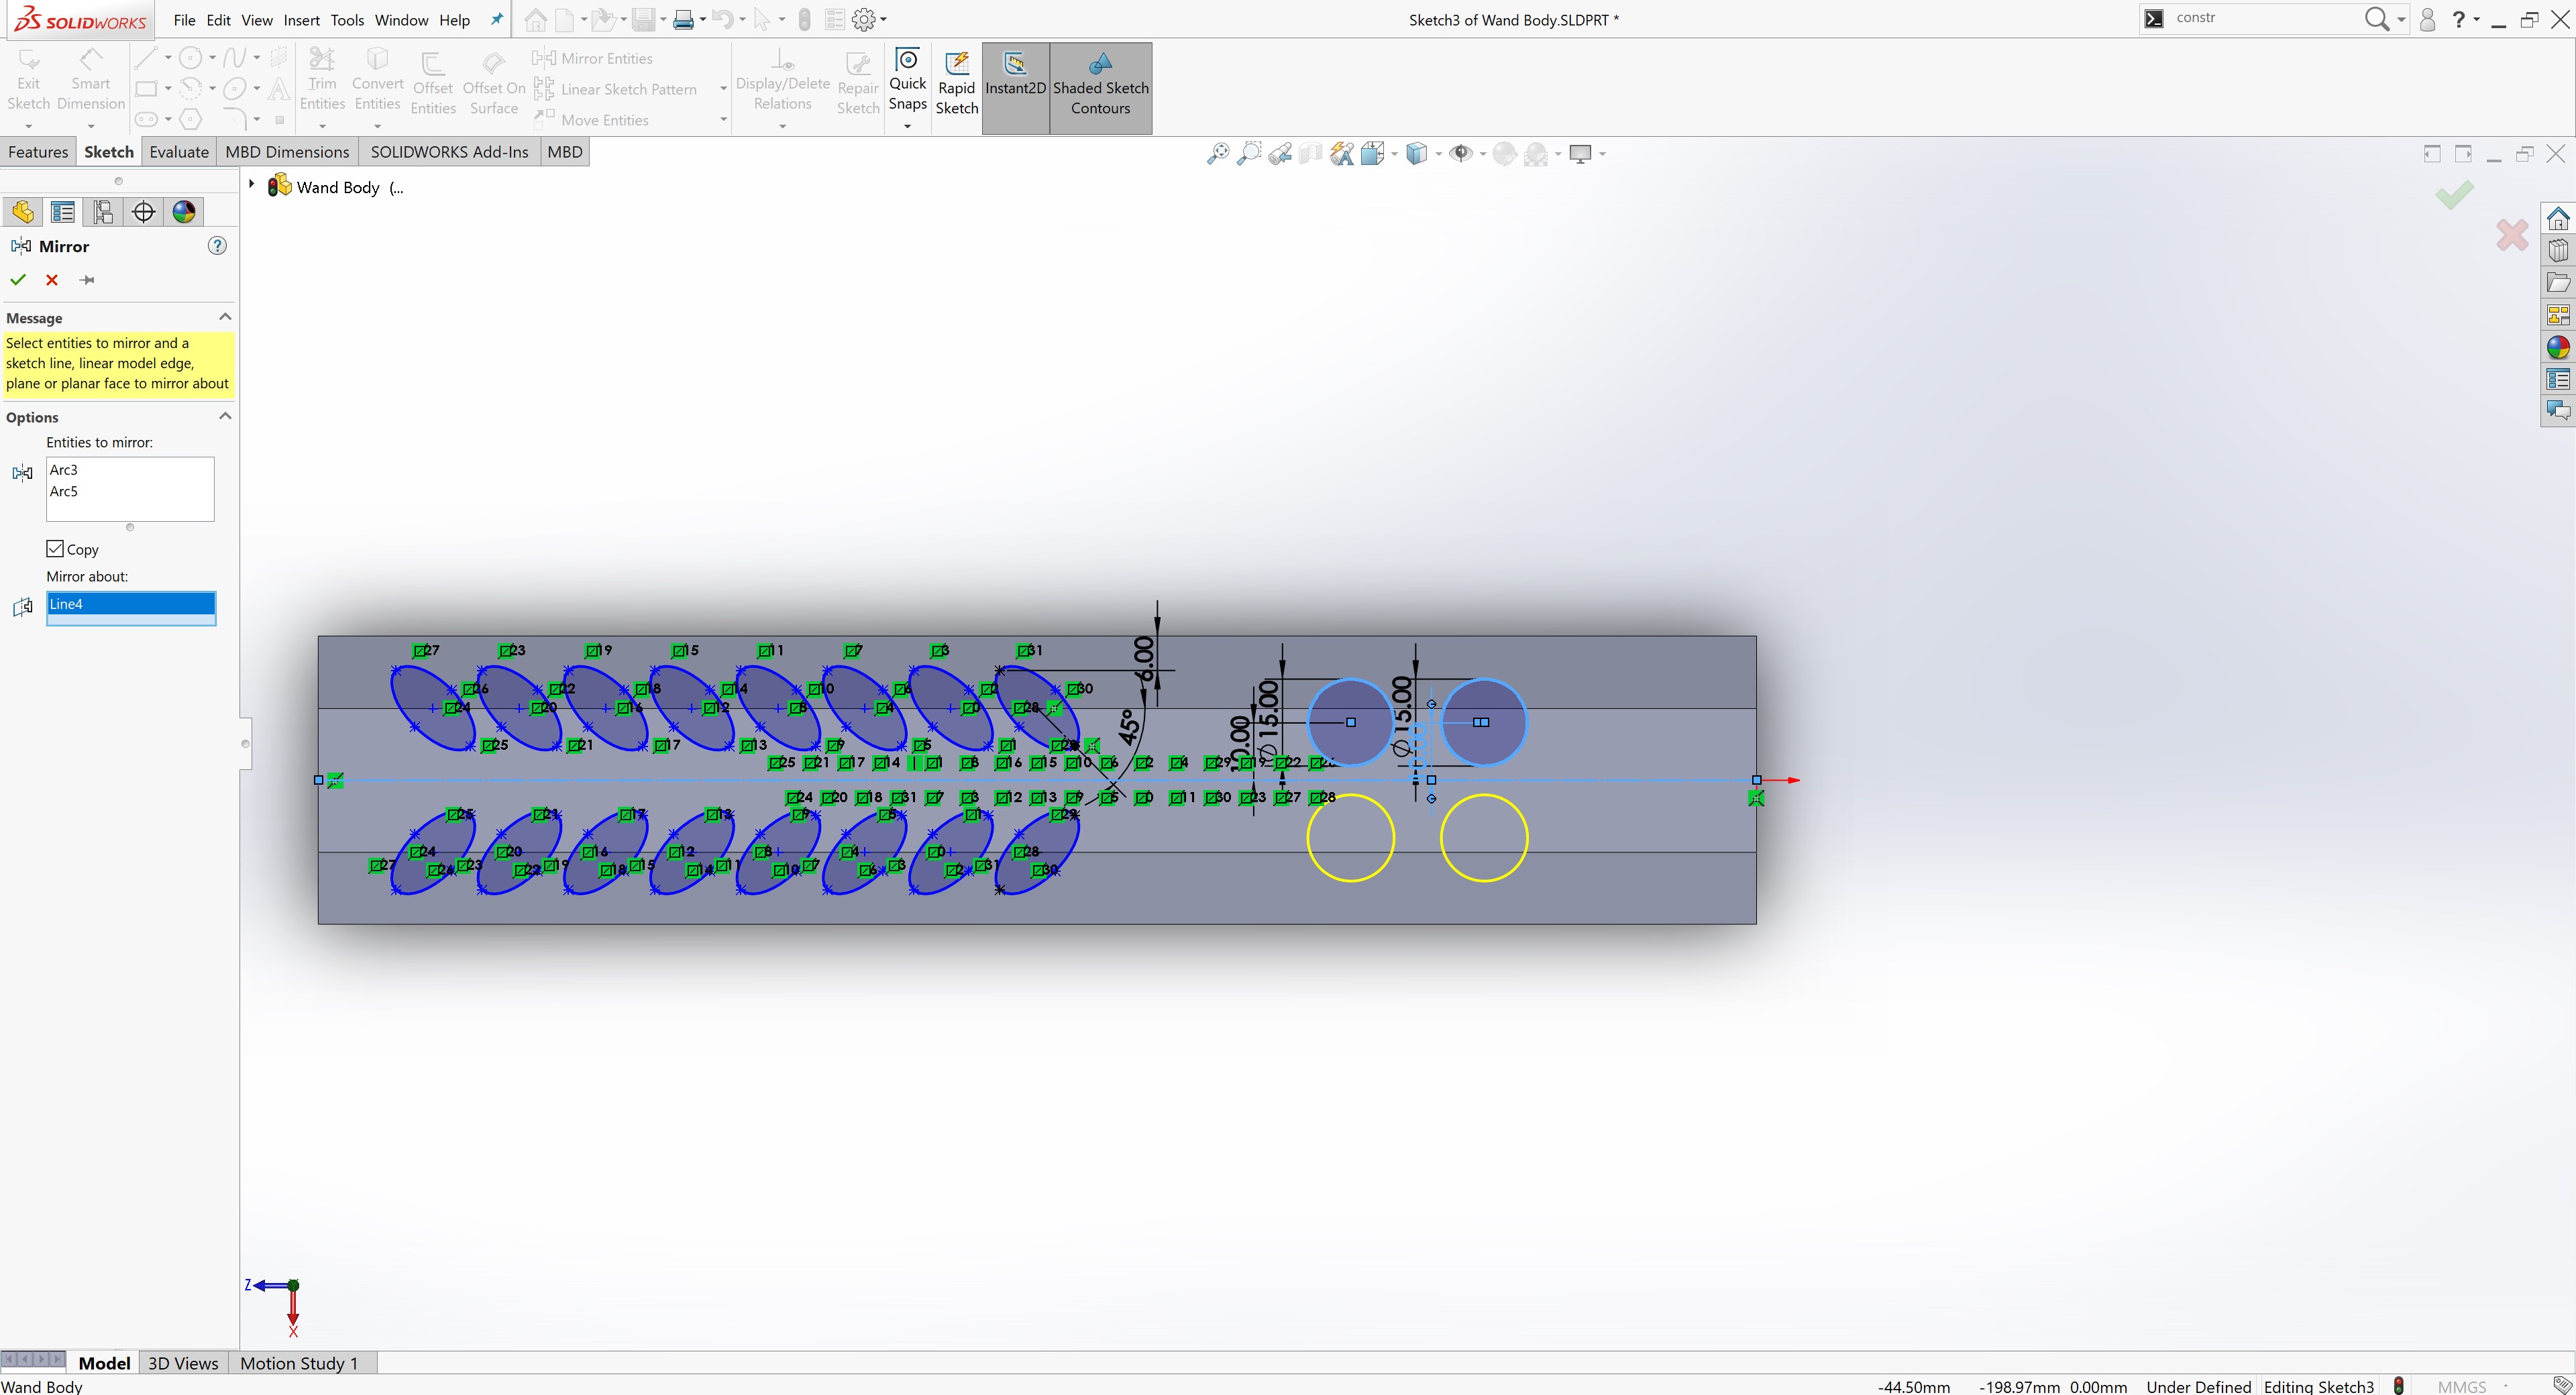Open the Tools menu
2576x1395 pixels.
pyautogui.click(x=347, y=20)
